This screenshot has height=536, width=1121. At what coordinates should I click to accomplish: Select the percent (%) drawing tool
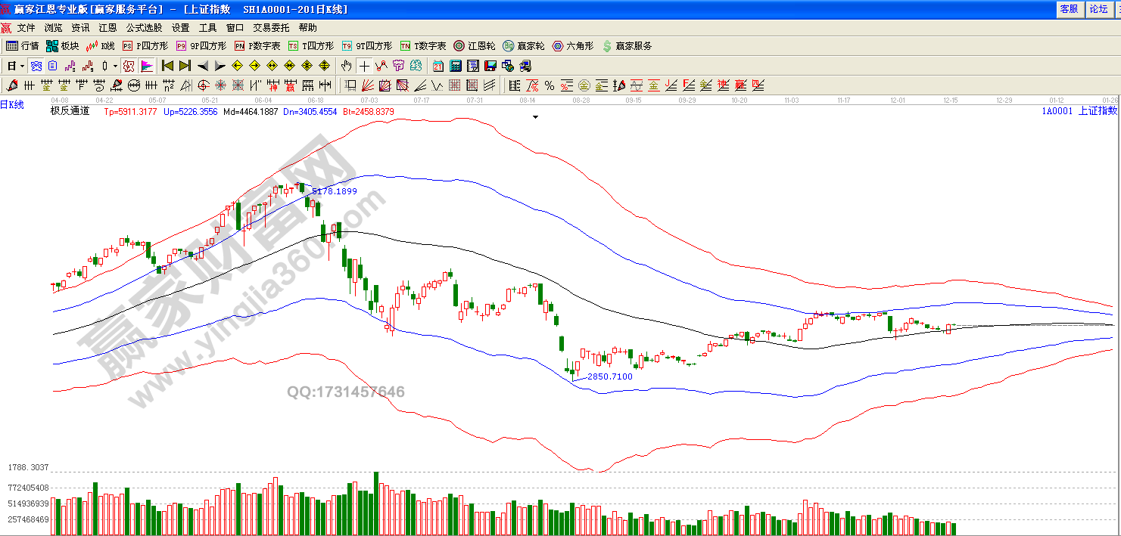549,85
